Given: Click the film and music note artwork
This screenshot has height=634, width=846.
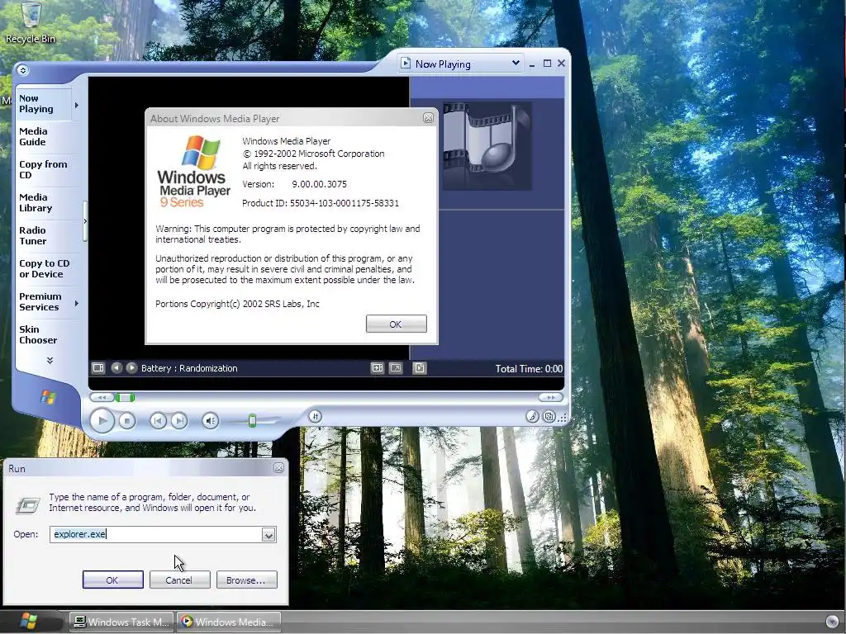Looking at the screenshot, I should (487, 146).
